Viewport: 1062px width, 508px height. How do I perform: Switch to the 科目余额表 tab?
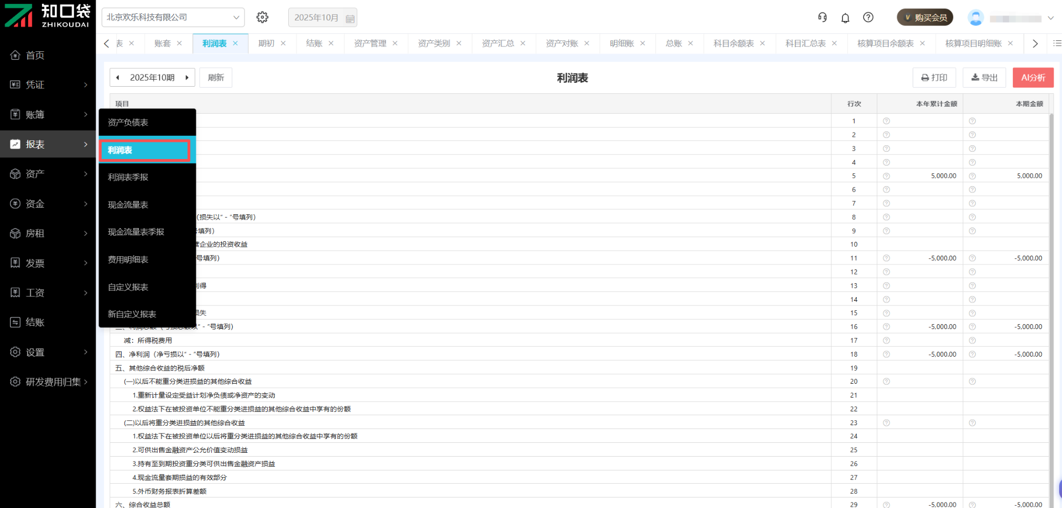point(733,44)
